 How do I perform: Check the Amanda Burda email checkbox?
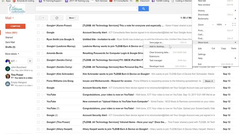38,53
